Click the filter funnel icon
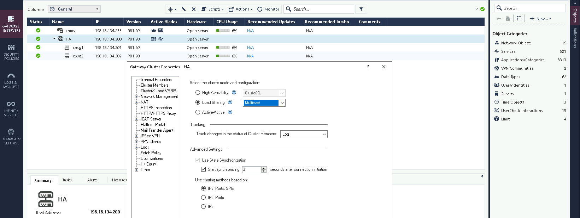 [361, 9]
